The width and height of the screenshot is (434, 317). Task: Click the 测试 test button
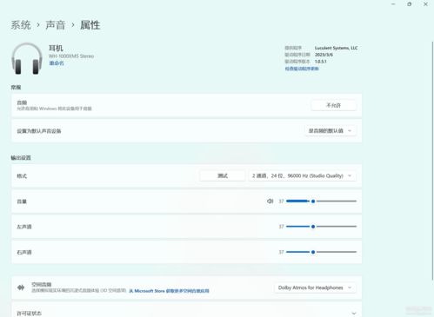click(x=223, y=175)
